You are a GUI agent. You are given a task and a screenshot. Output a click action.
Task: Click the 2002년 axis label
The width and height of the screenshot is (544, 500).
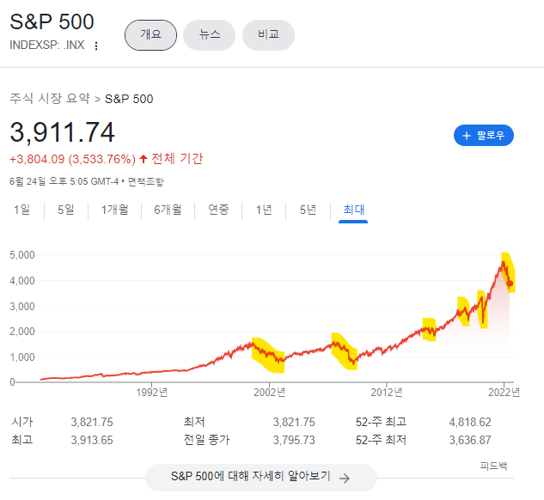click(x=269, y=392)
